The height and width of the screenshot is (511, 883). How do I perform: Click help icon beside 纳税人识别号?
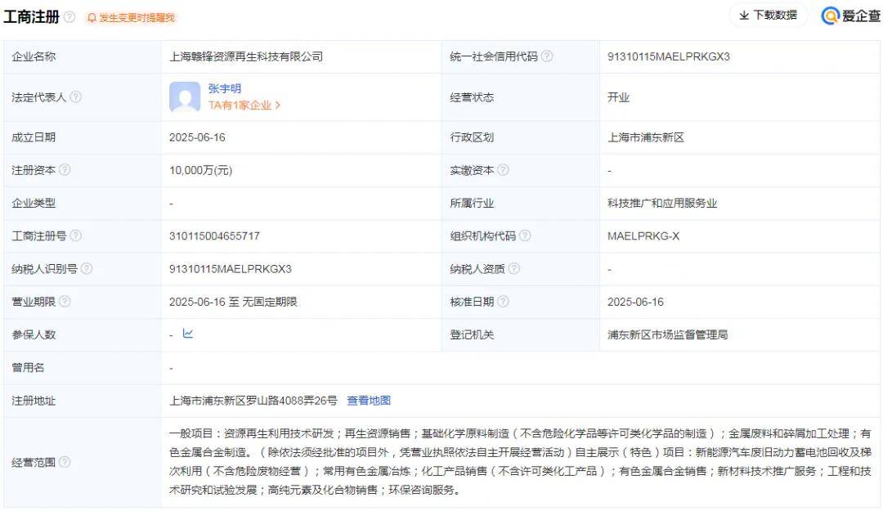[87, 269]
